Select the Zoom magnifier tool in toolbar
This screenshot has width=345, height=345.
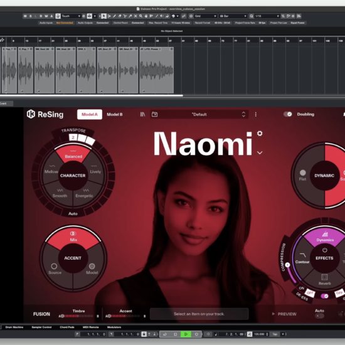click(141, 16)
